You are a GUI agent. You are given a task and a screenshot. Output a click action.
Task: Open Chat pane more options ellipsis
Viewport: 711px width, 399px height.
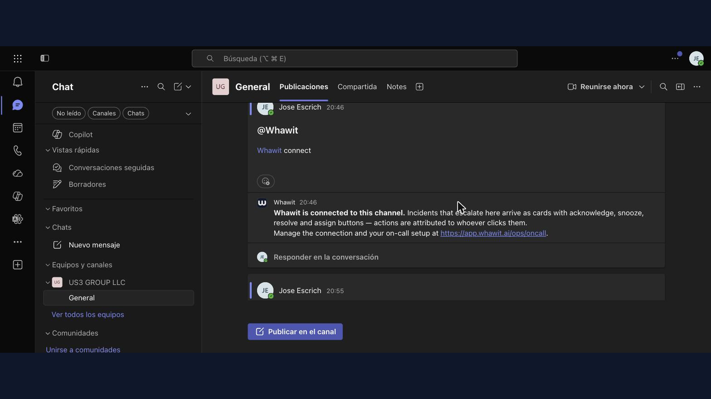click(x=145, y=87)
